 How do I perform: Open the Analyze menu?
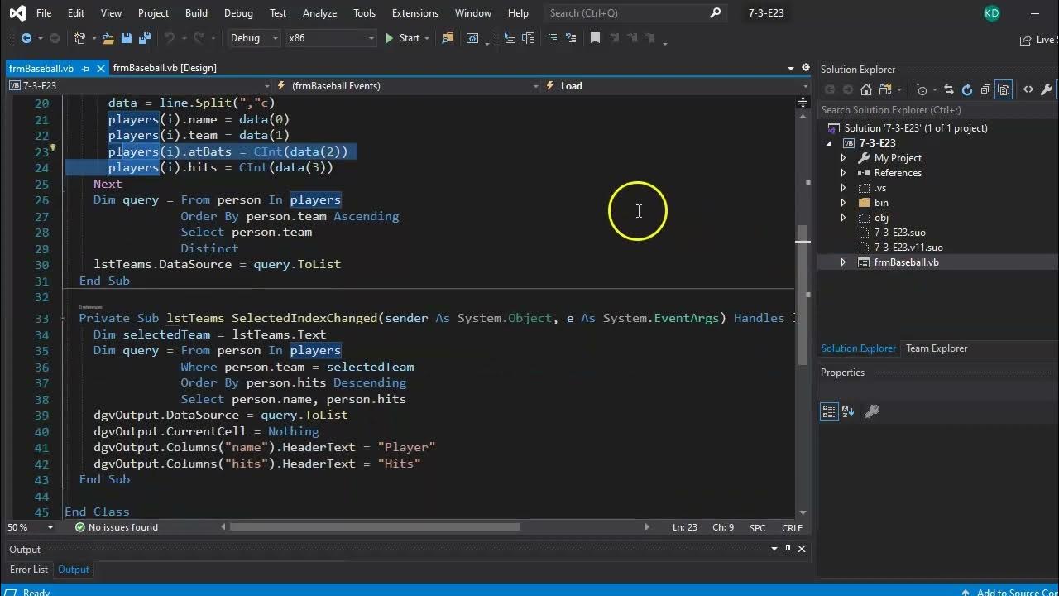pyautogui.click(x=319, y=13)
